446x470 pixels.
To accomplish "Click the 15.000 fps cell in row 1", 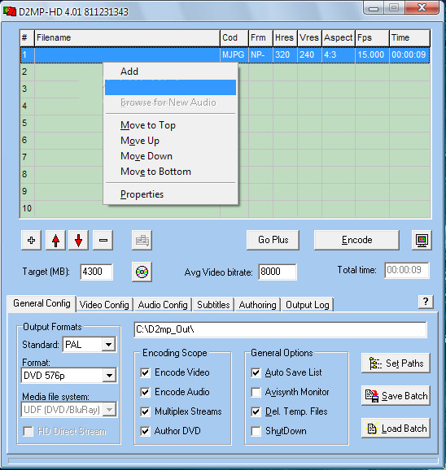I will [x=372, y=54].
